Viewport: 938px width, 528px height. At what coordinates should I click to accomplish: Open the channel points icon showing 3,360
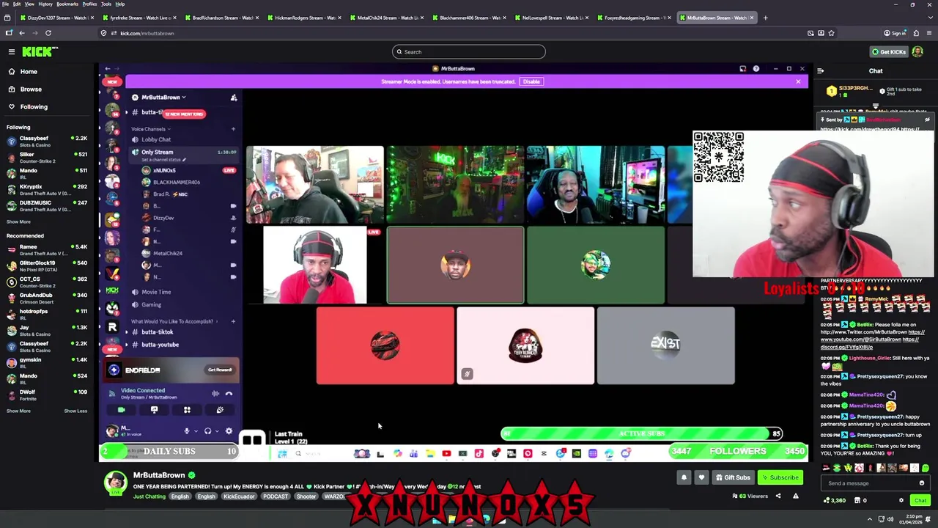coord(834,500)
